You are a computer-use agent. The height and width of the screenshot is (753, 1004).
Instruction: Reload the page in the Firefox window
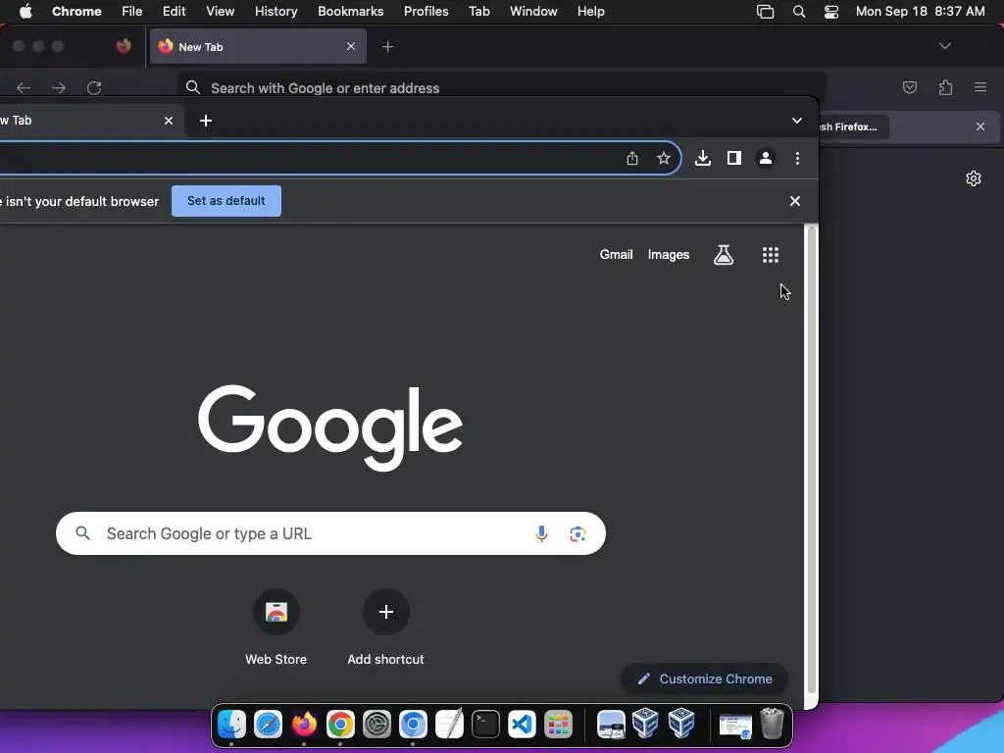(94, 87)
